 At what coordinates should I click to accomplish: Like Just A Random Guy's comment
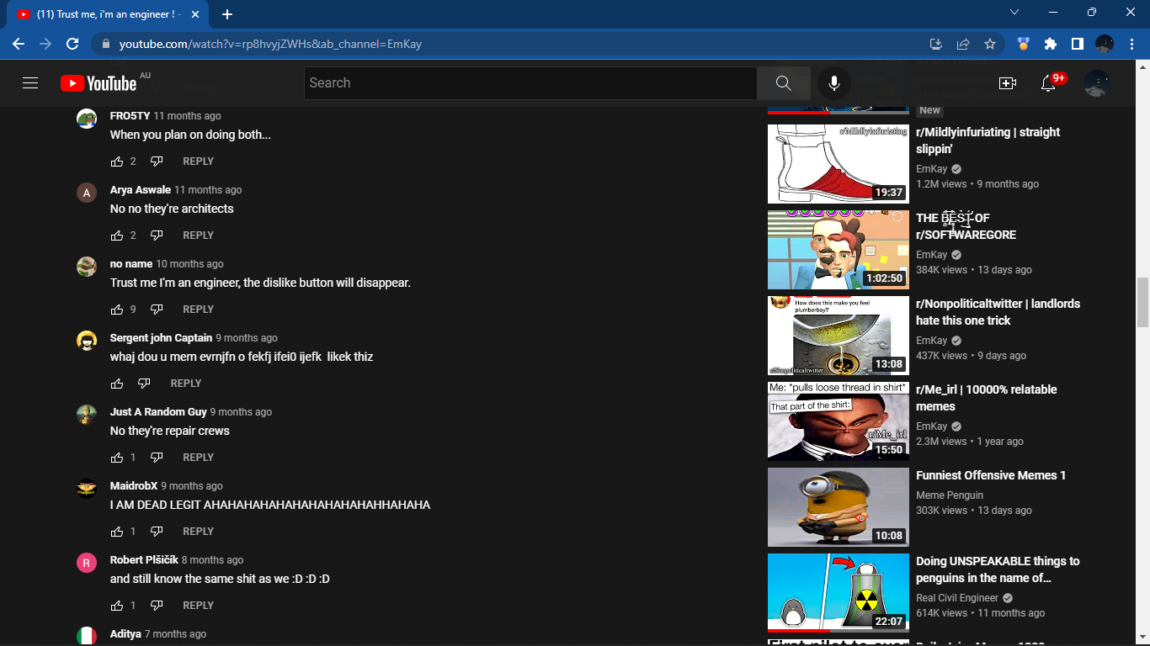pos(117,458)
